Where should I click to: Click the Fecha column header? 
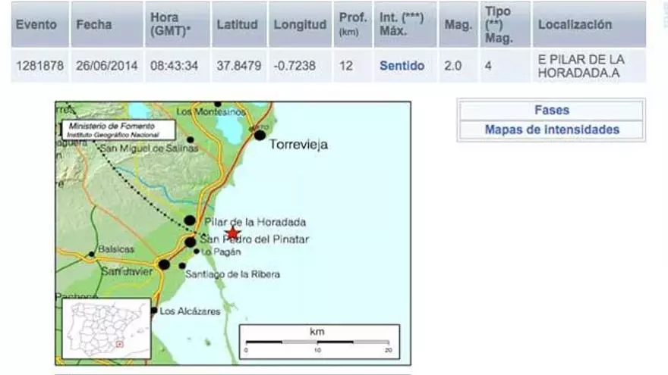point(94,24)
